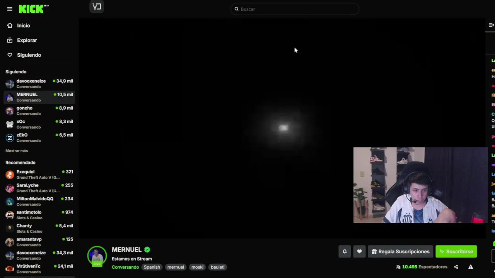Open first davooxeneize channel with 34,9 mil
Screen dimensions: 495x278
click(39, 84)
